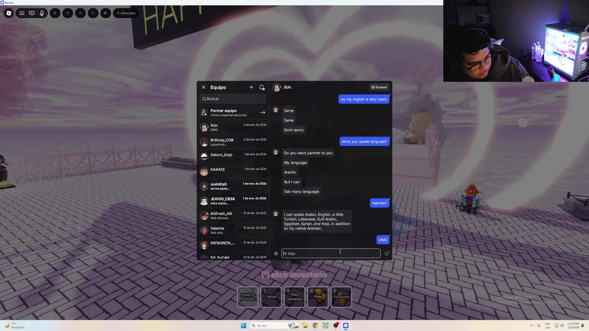589x331 pixels.
Task: Click the 'Aramic' message
Action: tap(290, 172)
